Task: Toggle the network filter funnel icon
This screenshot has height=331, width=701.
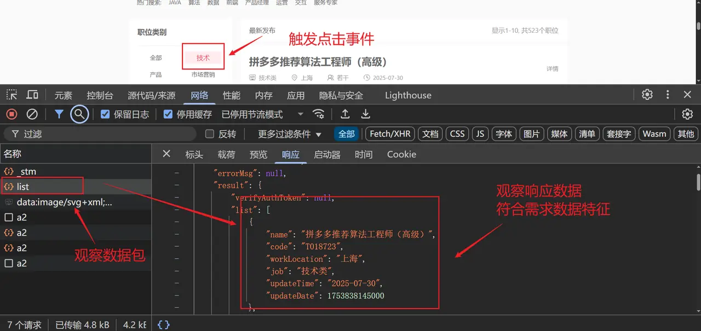Action: click(59, 114)
